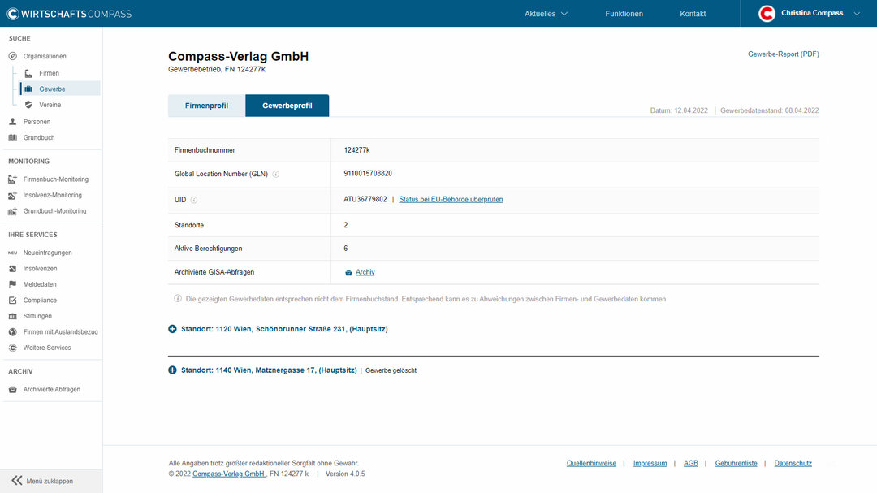The width and height of the screenshot is (877, 493).
Task: Select the Gewerbeprofil tab
Action: point(287,106)
